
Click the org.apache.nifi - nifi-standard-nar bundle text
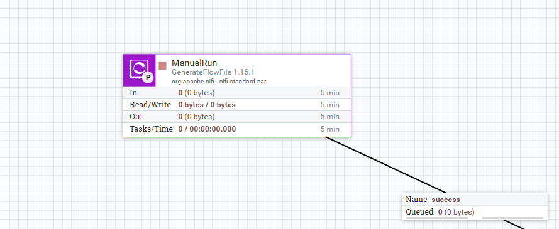coord(219,82)
